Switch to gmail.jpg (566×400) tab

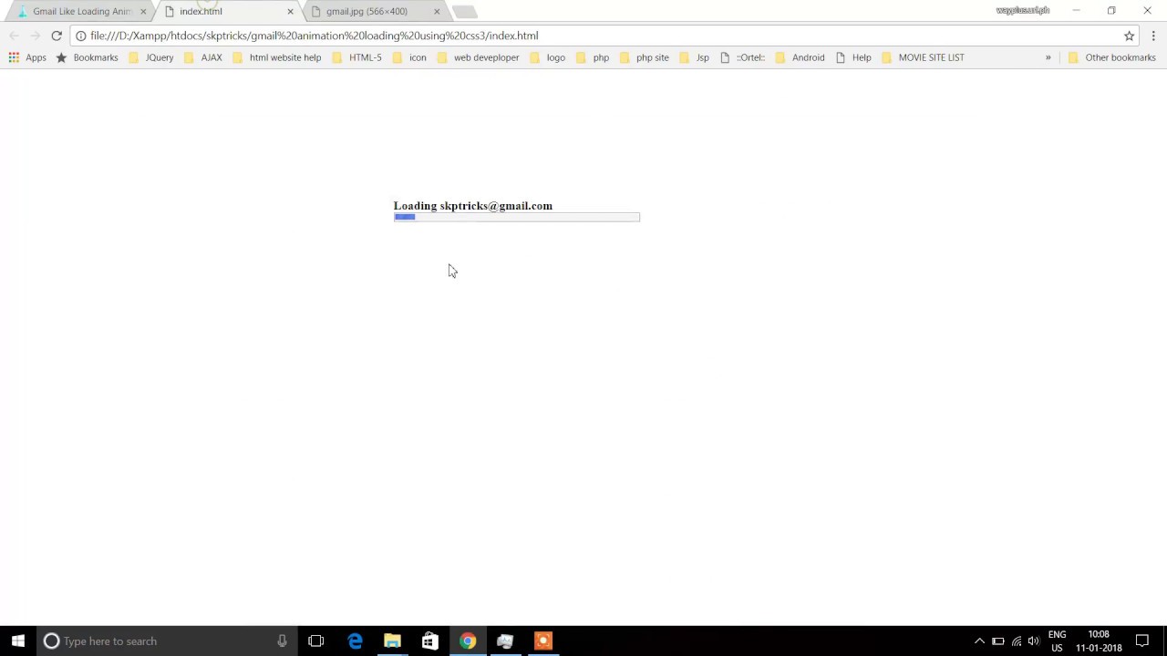pyautogui.click(x=367, y=11)
